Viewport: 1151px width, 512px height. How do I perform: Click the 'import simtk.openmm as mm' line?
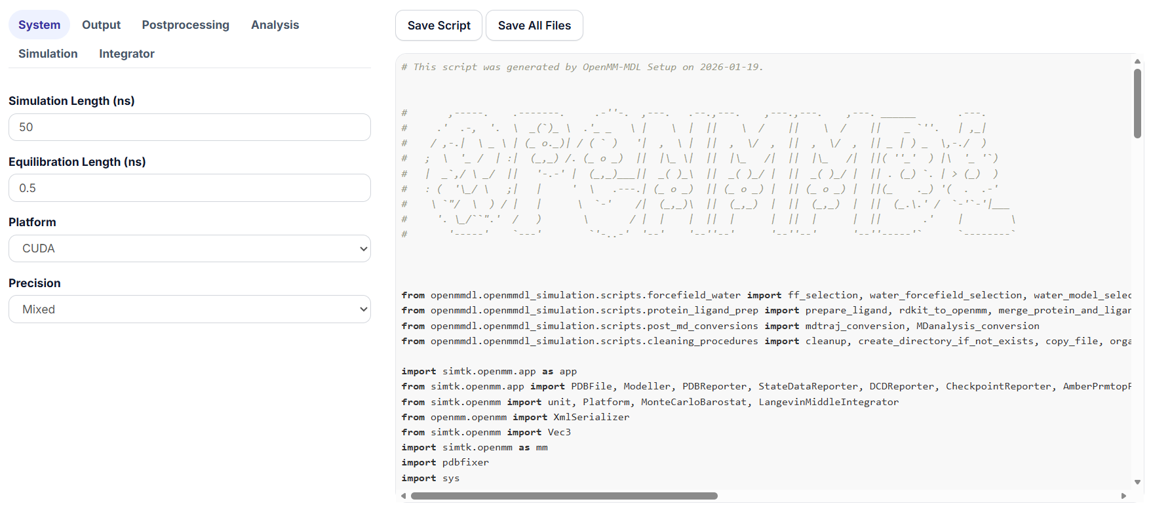click(x=475, y=448)
